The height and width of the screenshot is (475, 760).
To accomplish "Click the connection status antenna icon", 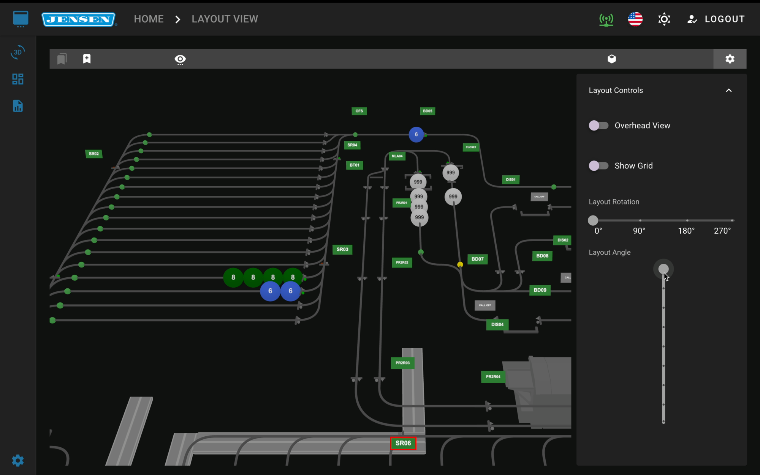I will tap(606, 19).
